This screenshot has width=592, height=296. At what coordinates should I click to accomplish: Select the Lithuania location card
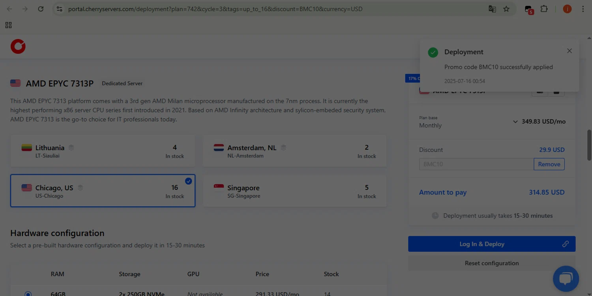[x=103, y=151]
